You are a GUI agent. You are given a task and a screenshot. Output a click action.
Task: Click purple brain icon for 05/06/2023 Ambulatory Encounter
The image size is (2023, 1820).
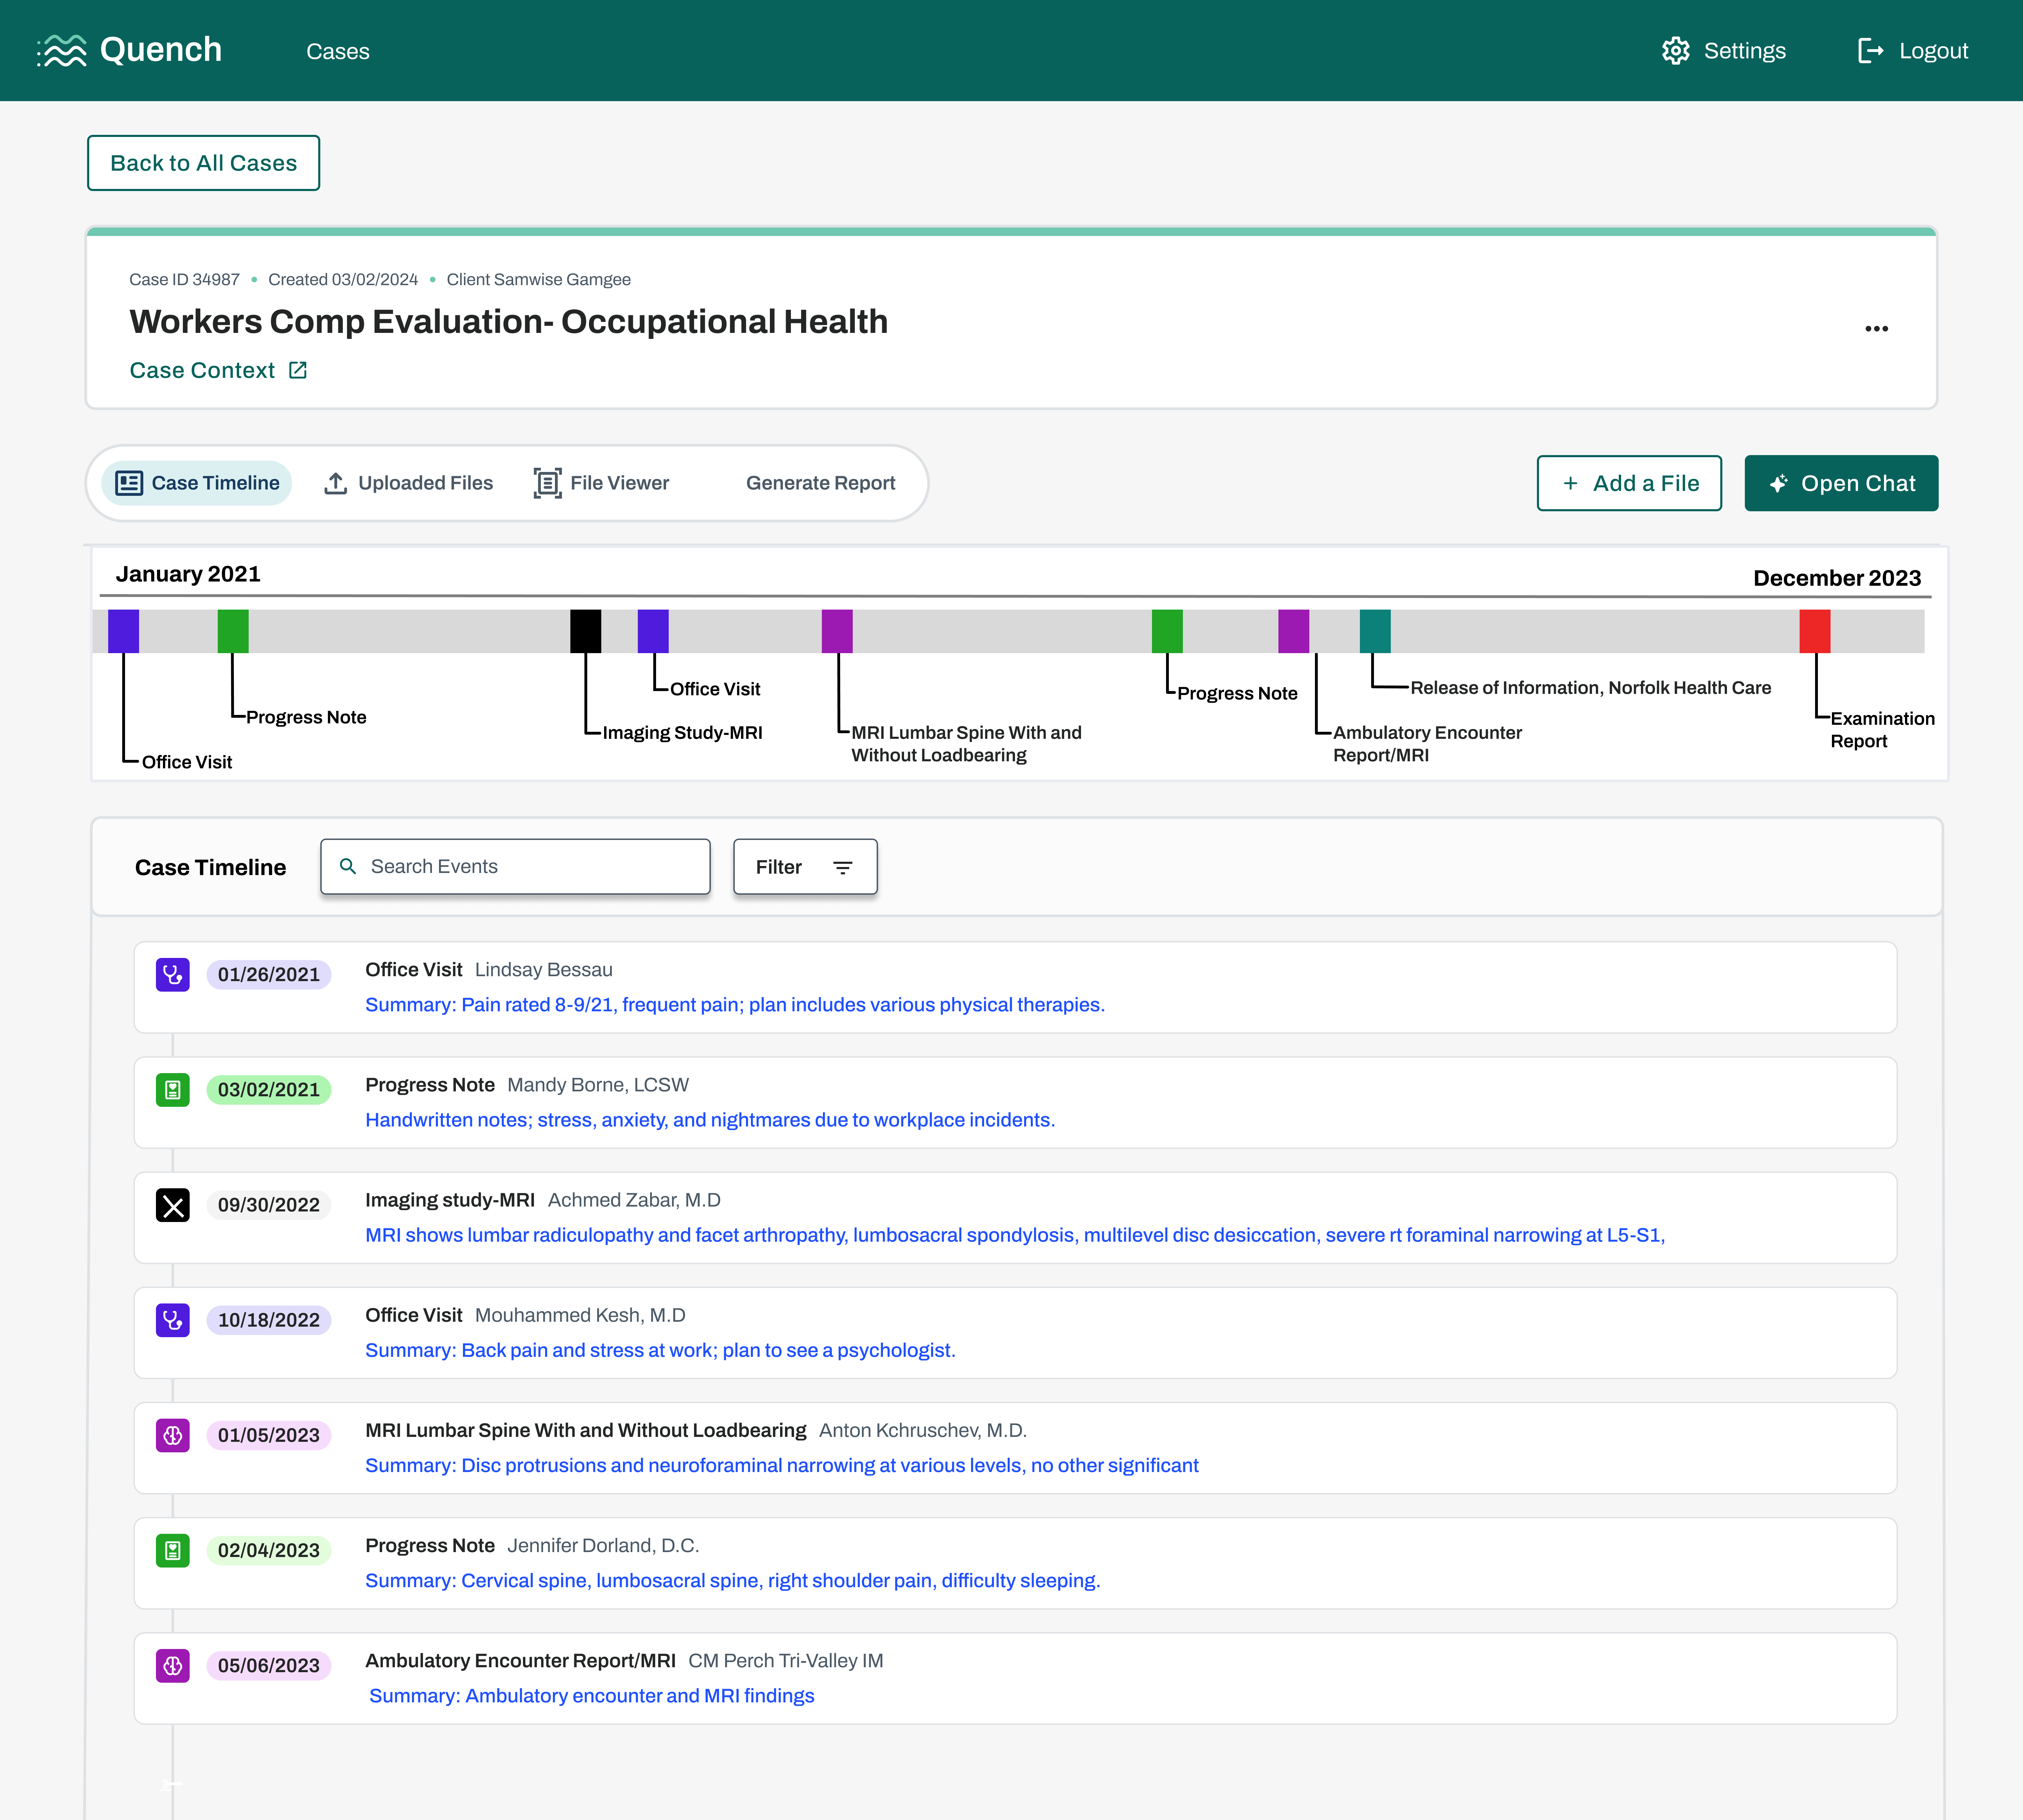pyautogui.click(x=173, y=1665)
